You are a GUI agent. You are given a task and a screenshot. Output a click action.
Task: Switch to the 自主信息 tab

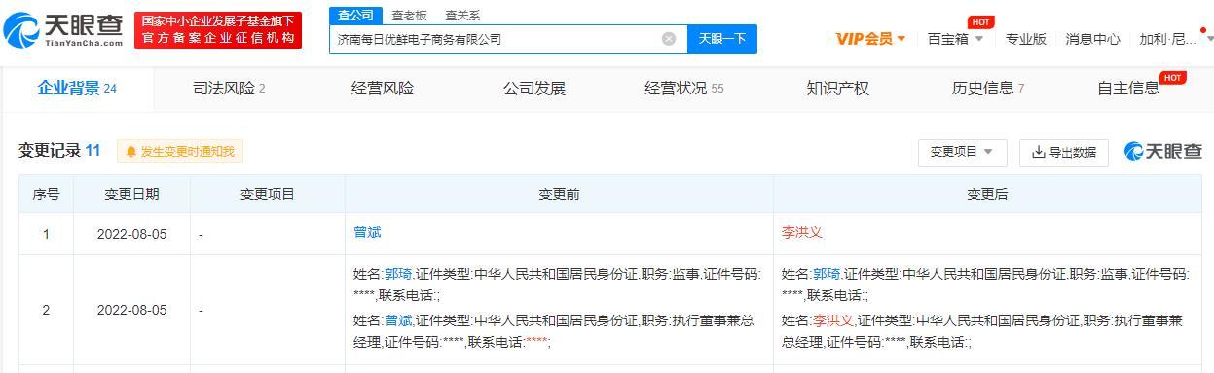tap(1129, 89)
